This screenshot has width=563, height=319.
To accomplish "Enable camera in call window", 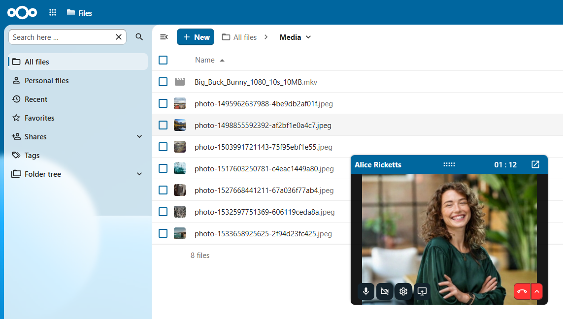I will (x=385, y=291).
